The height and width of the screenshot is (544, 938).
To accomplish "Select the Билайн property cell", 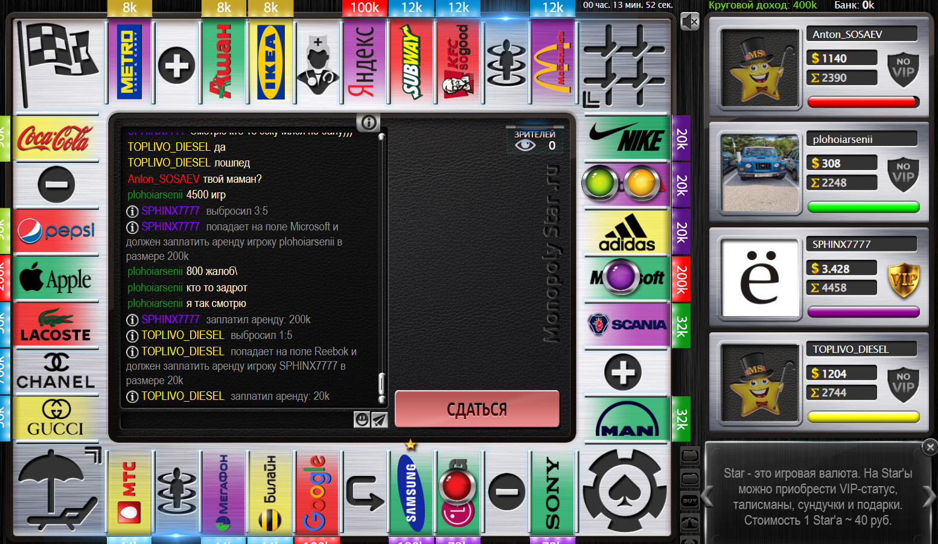I will pos(270,492).
